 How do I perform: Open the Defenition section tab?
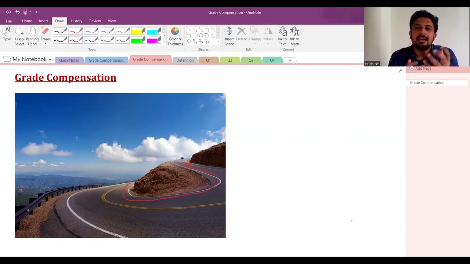click(185, 60)
